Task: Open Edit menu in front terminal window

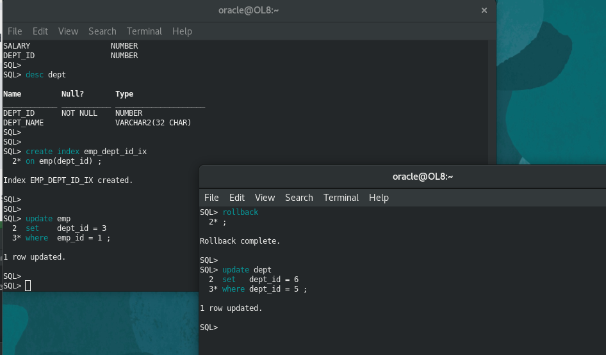Action: [x=237, y=198]
